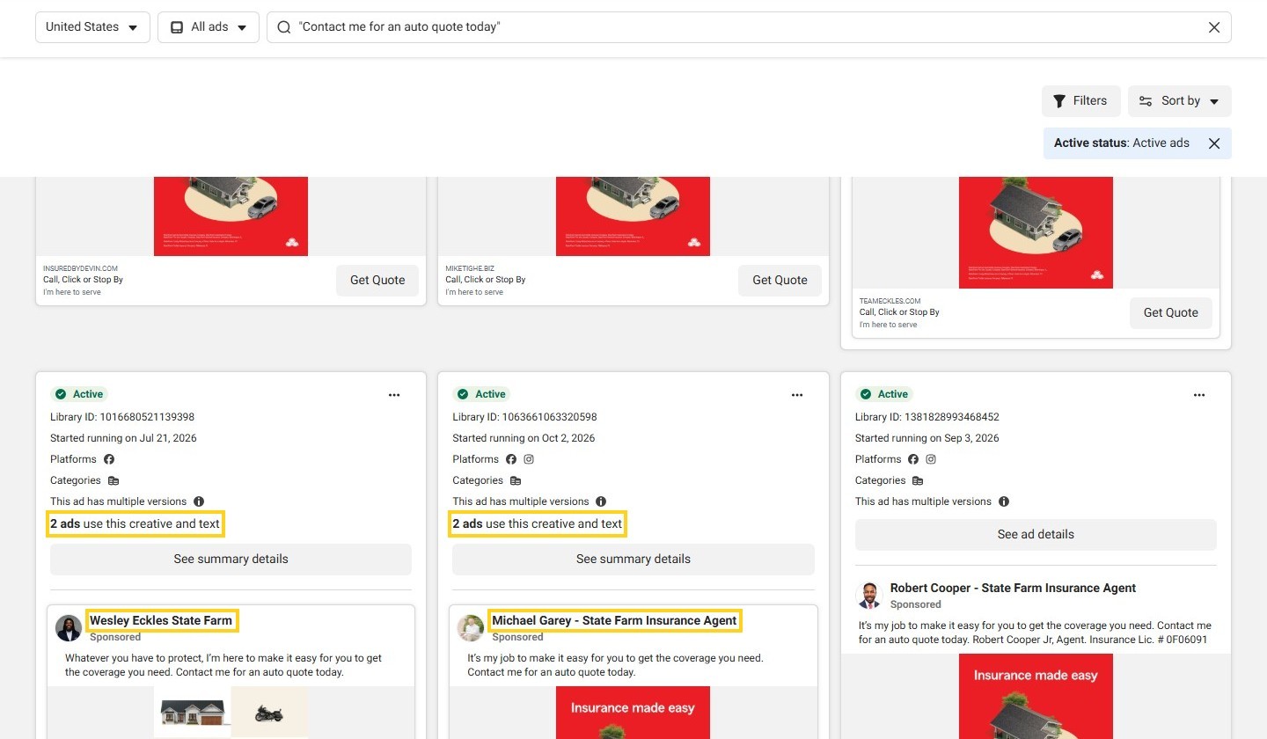Click Insurance made easy image in Michael Garey ad
This screenshot has height=739, width=1267.
(633, 713)
